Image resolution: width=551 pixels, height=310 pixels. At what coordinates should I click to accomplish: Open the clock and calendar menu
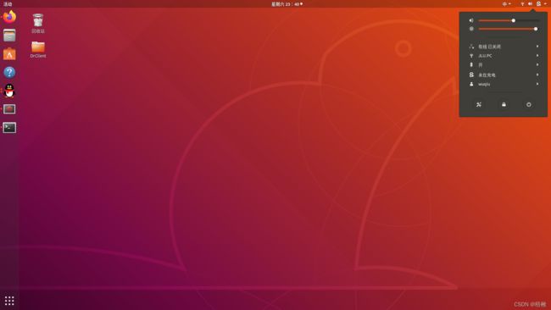click(x=287, y=4)
